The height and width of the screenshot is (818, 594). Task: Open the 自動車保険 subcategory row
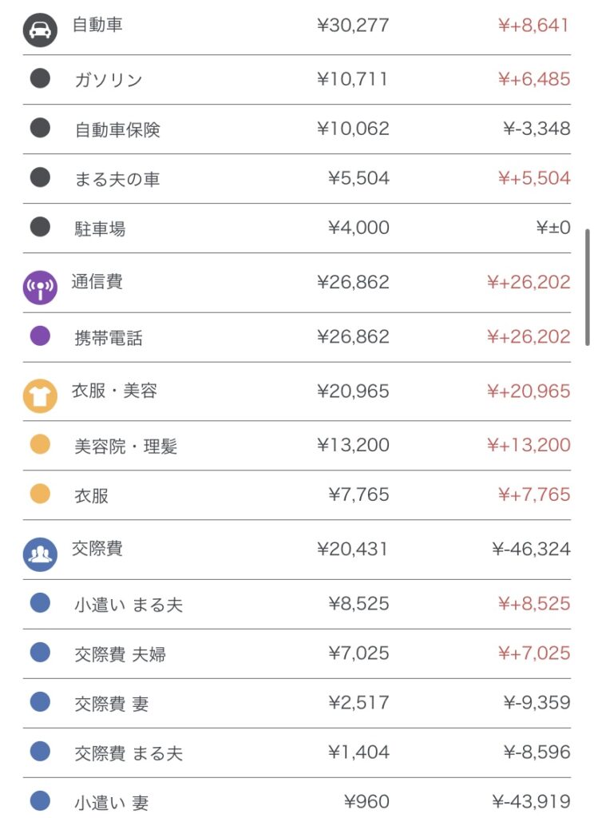point(117,129)
